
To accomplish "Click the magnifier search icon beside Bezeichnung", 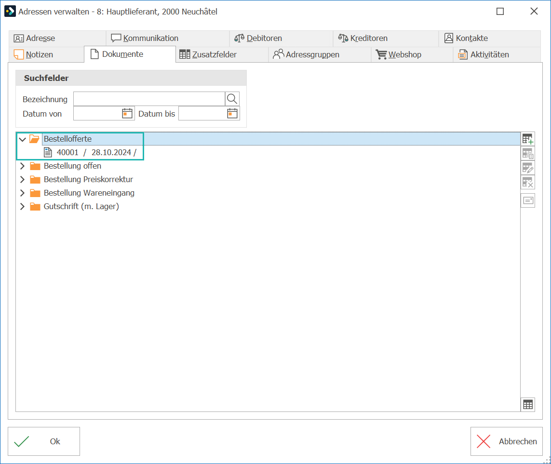I will coord(232,99).
